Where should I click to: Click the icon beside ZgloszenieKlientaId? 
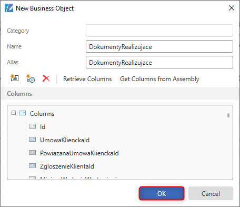(x=32, y=166)
